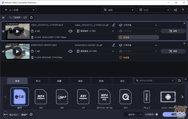
Task: Switch to the audio formats tab
Action: pyautogui.click(x=80, y=81)
